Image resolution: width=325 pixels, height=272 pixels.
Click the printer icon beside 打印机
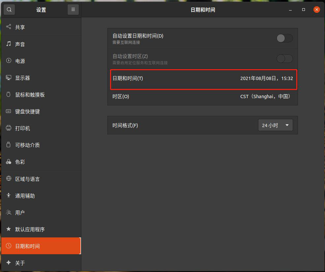[x=9, y=128]
